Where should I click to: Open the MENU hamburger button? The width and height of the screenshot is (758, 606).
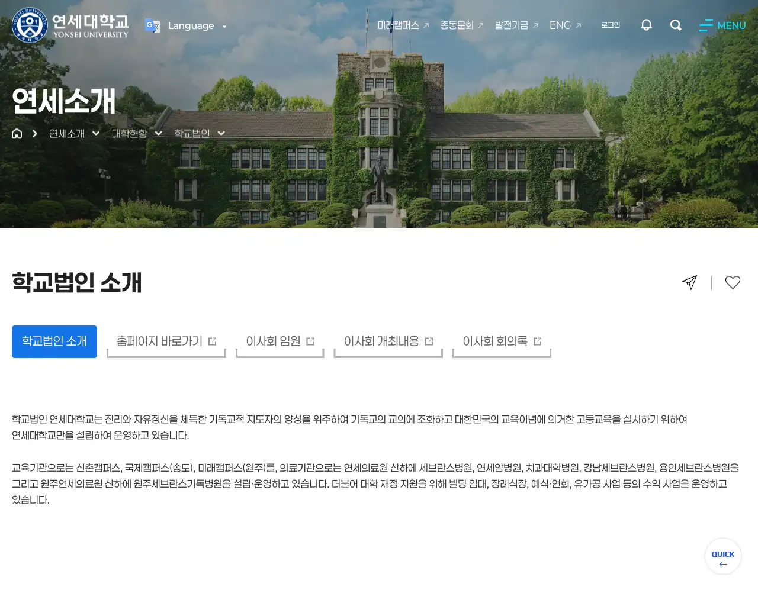coord(722,25)
